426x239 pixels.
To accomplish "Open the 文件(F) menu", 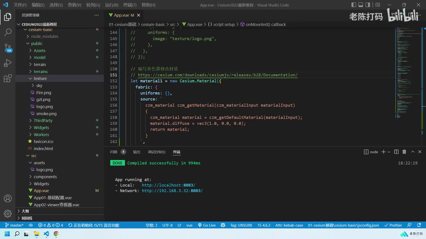I will pyautogui.click(x=20, y=5).
